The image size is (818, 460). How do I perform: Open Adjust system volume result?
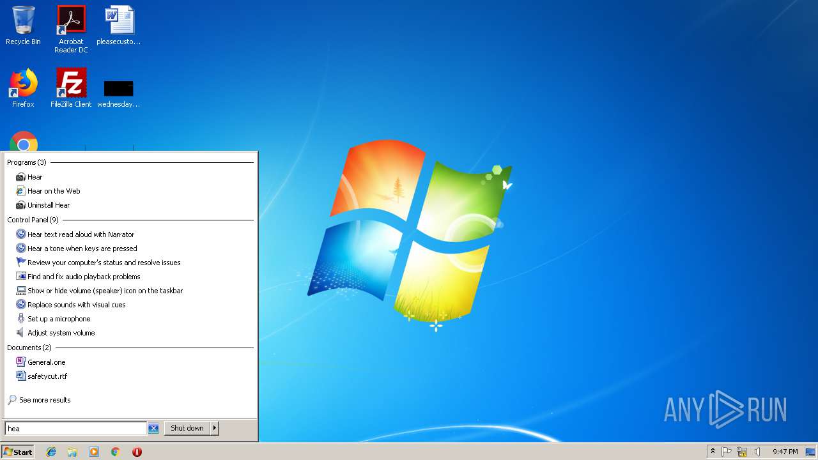(61, 333)
